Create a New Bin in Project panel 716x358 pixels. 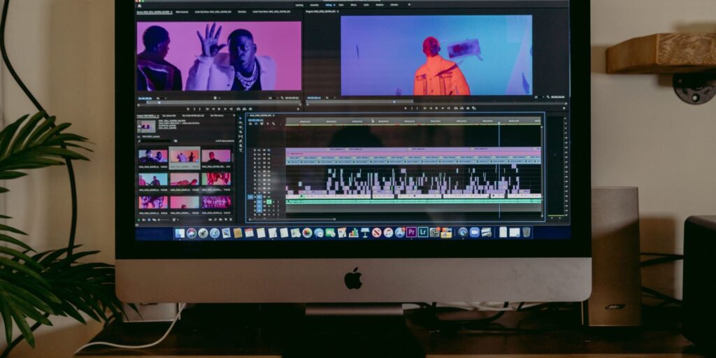(220, 220)
